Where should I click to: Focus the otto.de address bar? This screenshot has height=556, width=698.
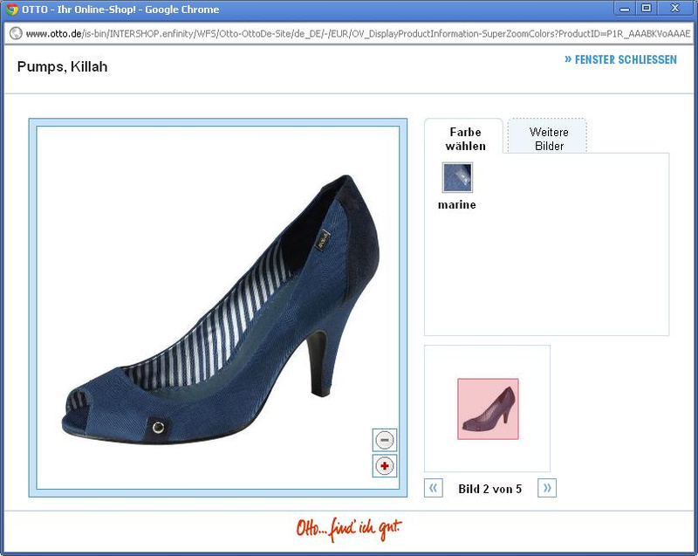349,34
